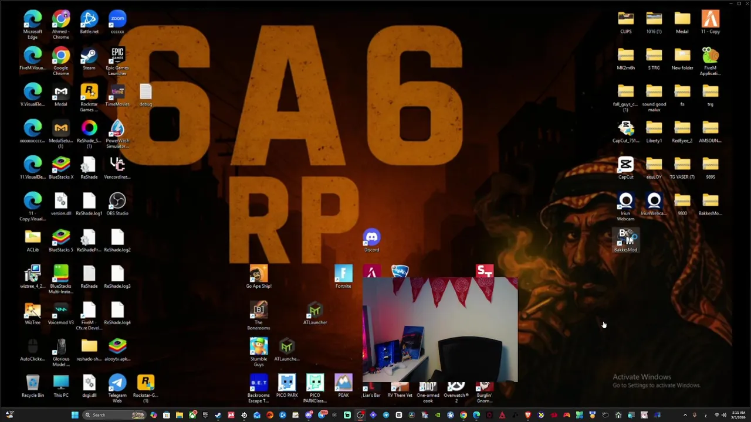Open the BlueStacks Multi-Instance shortcut
The image size is (751, 422).
click(x=61, y=279)
